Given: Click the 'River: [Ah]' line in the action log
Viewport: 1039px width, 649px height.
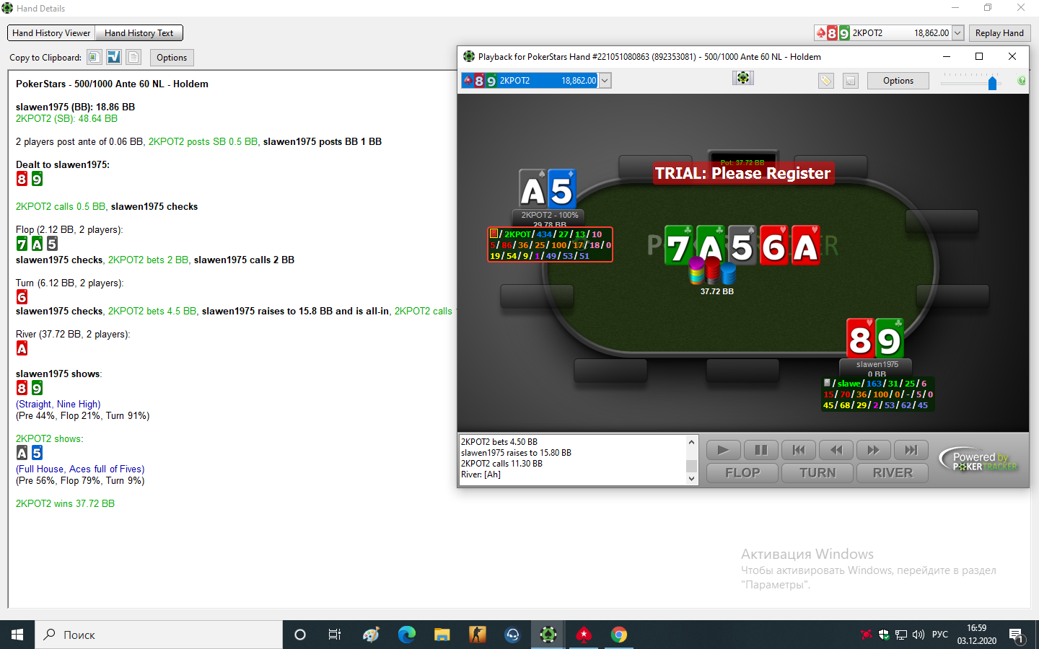Looking at the screenshot, I should coord(481,474).
